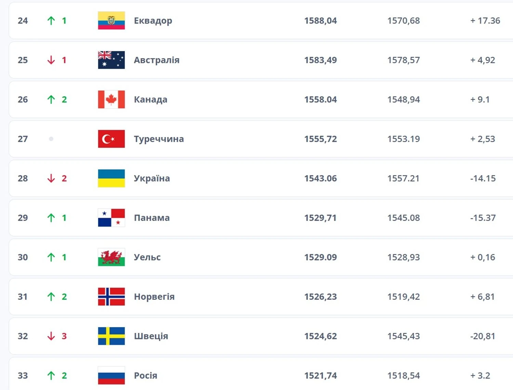Click the Norway flag icon

(x=111, y=297)
